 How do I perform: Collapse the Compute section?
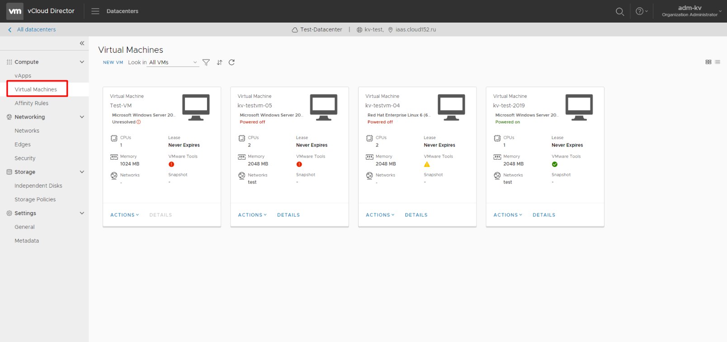tap(82, 62)
